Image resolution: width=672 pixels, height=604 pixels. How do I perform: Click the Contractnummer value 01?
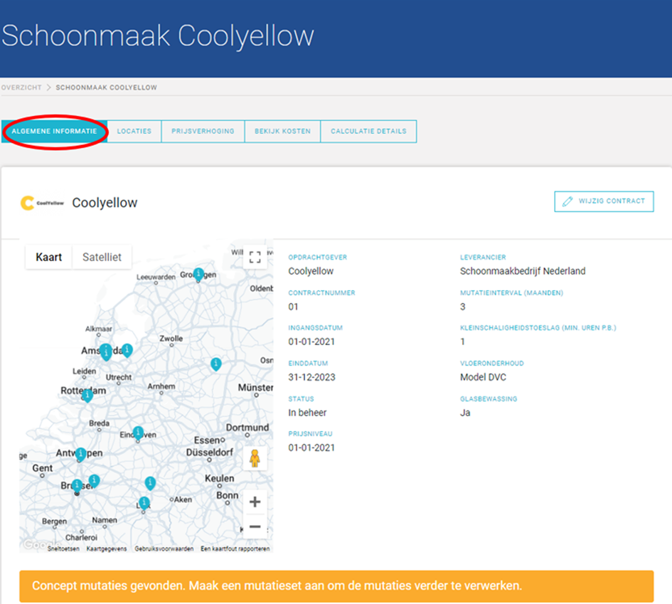click(x=293, y=307)
